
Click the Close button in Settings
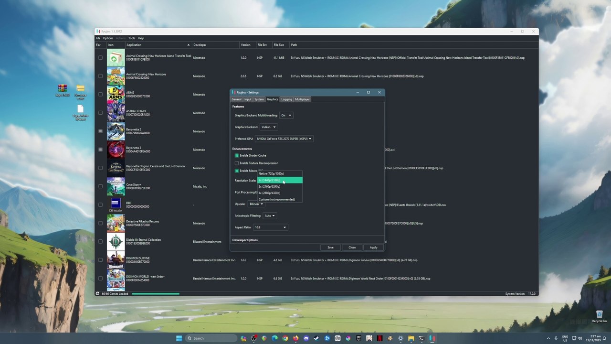tap(352, 247)
